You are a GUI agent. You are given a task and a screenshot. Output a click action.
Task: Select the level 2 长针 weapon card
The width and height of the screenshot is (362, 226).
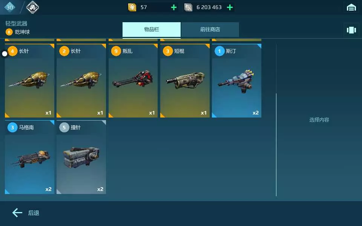[x=81, y=81]
